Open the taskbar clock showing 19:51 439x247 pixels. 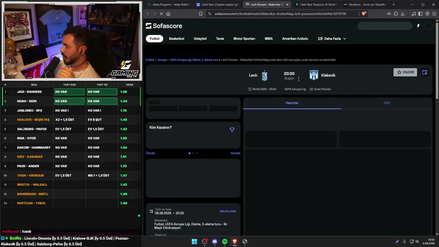[429, 242]
